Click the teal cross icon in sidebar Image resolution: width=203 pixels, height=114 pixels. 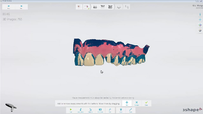point(200,20)
